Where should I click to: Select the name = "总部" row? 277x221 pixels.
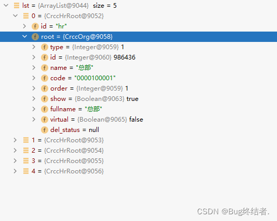click(x=138, y=68)
